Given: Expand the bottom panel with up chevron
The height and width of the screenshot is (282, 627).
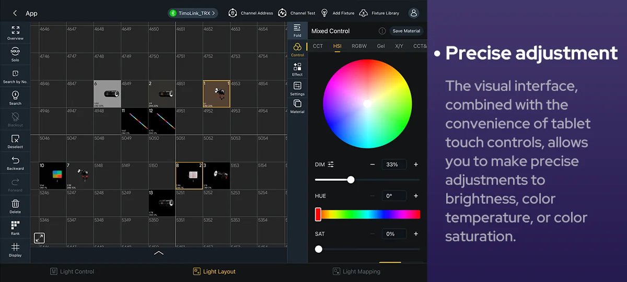Looking at the screenshot, I should click(159, 253).
